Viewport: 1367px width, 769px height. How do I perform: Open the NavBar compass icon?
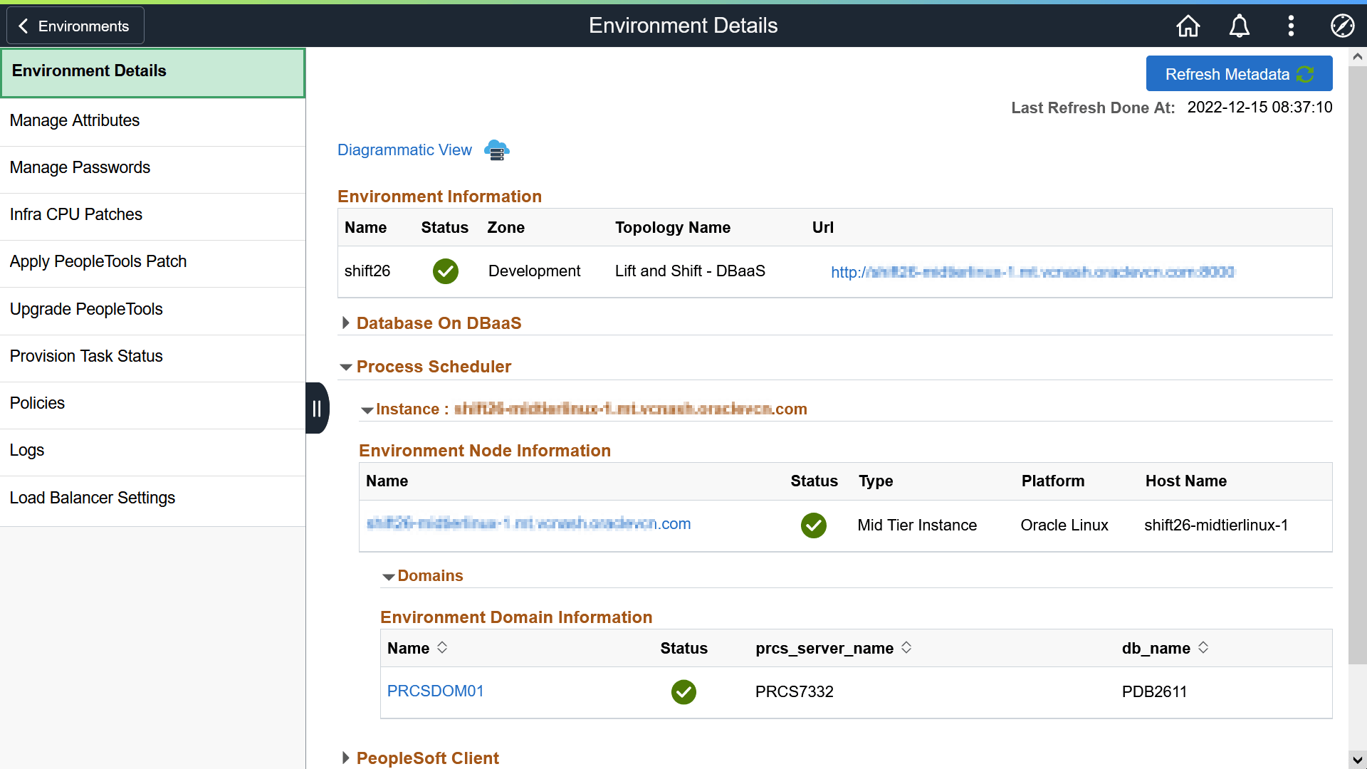pyautogui.click(x=1342, y=26)
